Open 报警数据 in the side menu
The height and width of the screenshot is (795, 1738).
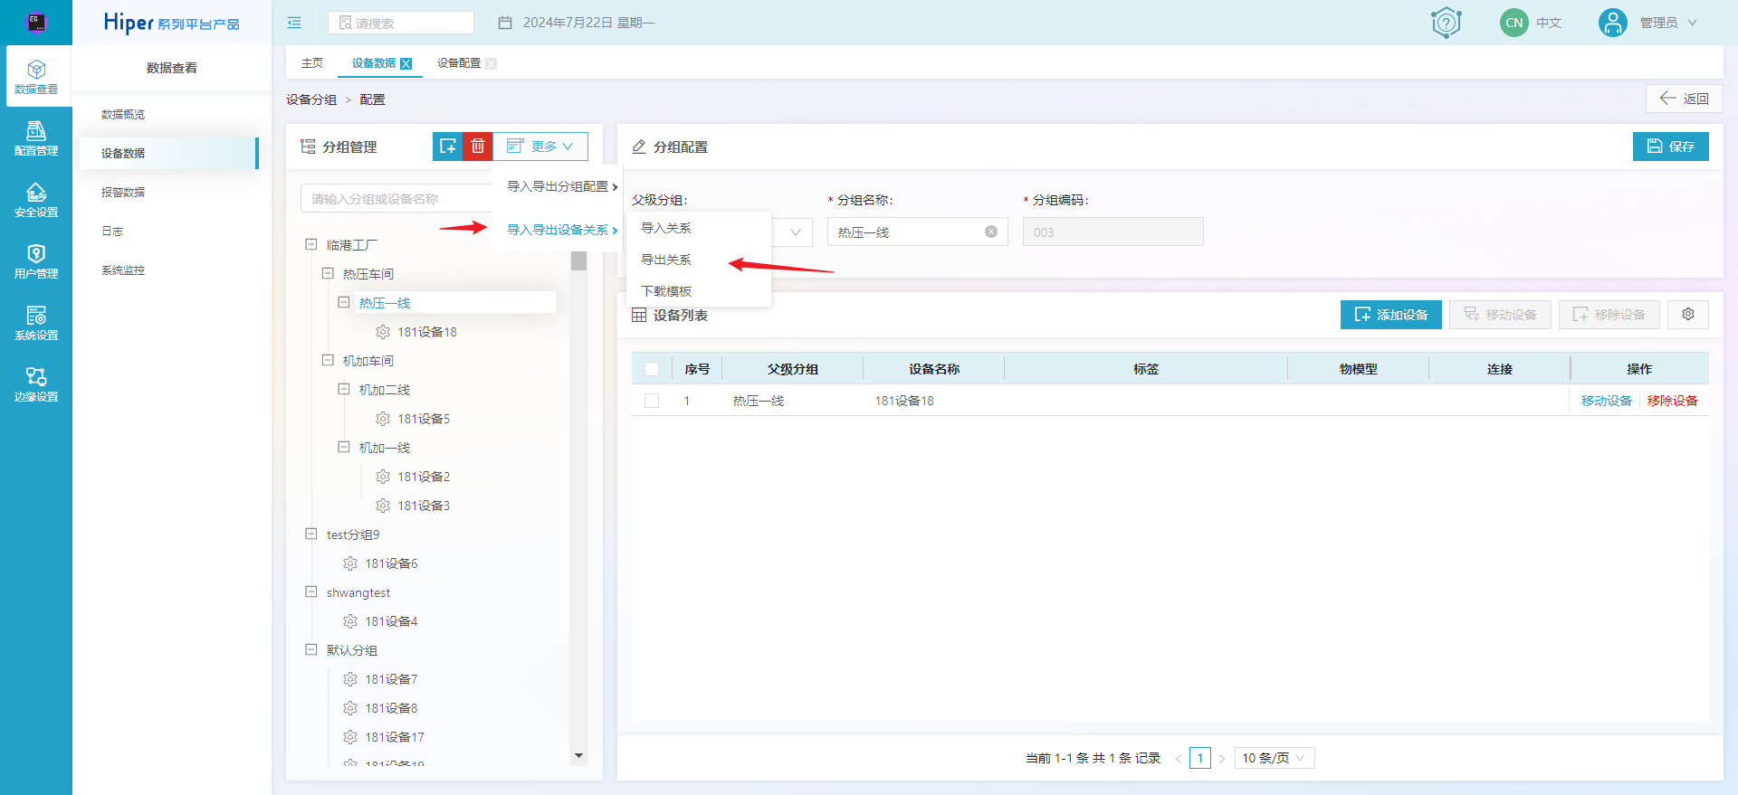pyautogui.click(x=123, y=193)
